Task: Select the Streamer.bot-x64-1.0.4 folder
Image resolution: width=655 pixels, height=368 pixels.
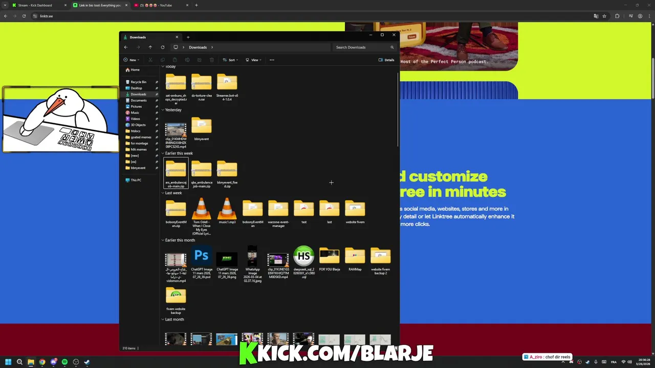Action: 227,88
